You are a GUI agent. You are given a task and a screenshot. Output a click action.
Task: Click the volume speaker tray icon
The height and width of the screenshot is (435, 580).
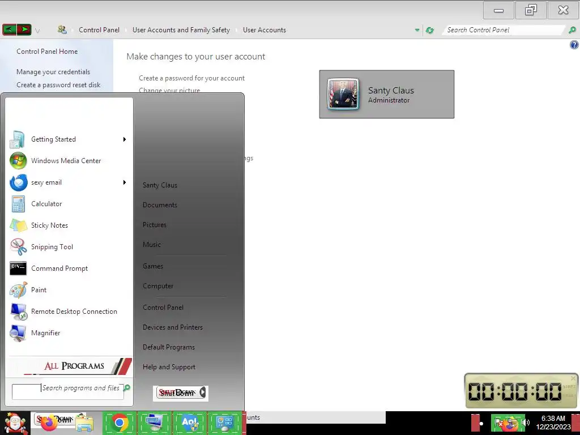pyautogui.click(x=526, y=423)
